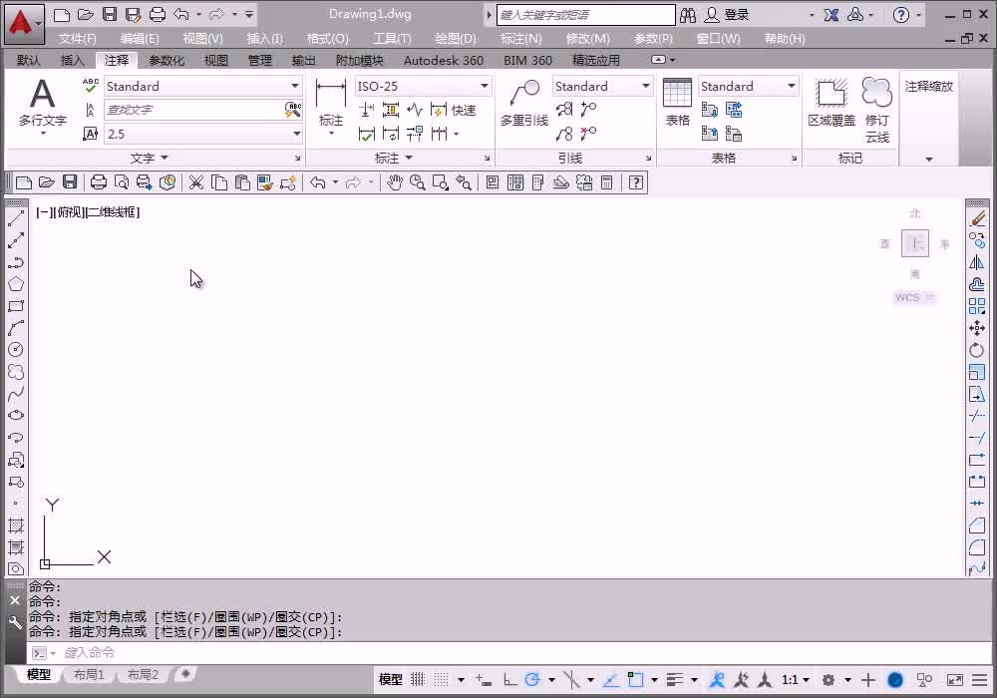Viewport: 997px width, 698px height.
Task: Click the [俯视] viewport view label
Action: [x=68, y=212]
